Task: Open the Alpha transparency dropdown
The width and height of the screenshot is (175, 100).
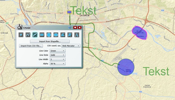Action: tap(57, 63)
